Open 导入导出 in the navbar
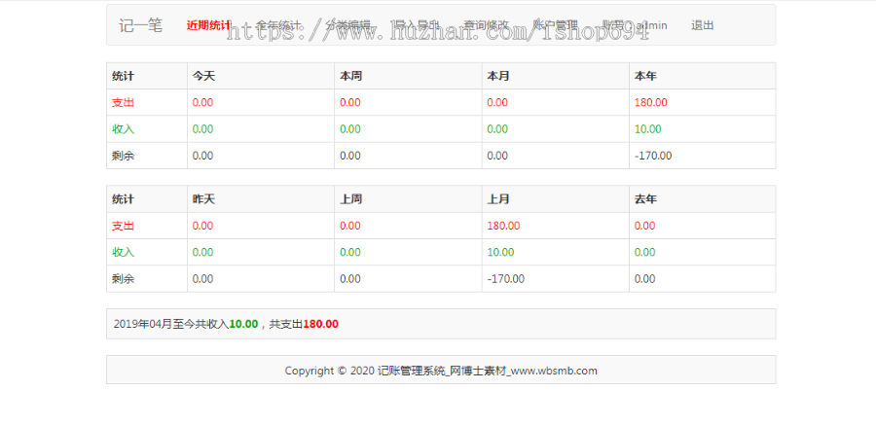876x426 pixels. pyautogui.click(x=418, y=25)
